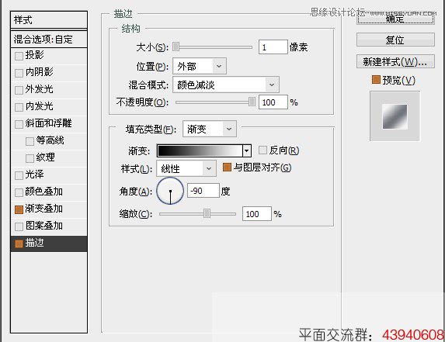Click the angle field showing -90
This screenshot has width=445, height=342.
203,191
